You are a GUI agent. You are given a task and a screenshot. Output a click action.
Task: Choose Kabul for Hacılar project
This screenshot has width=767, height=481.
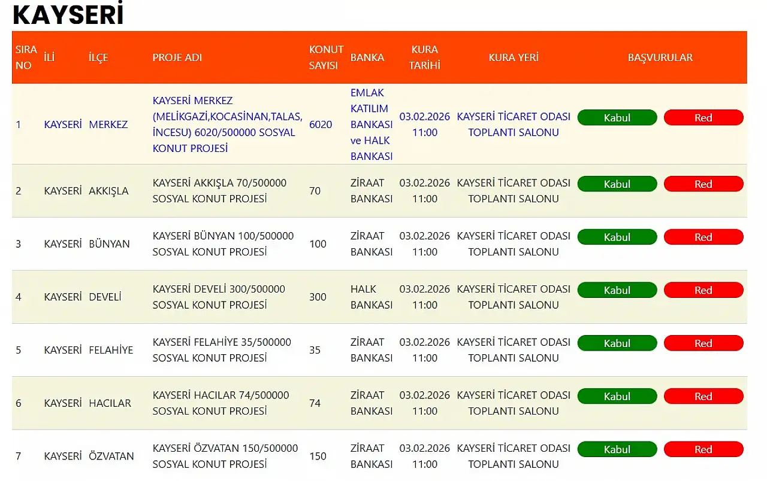click(617, 396)
